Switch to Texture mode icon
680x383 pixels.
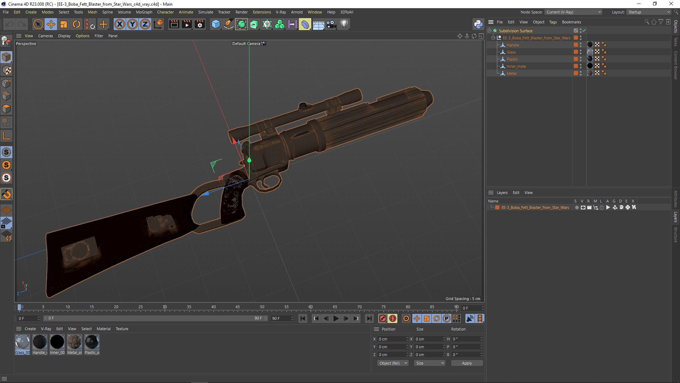click(x=6, y=70)
